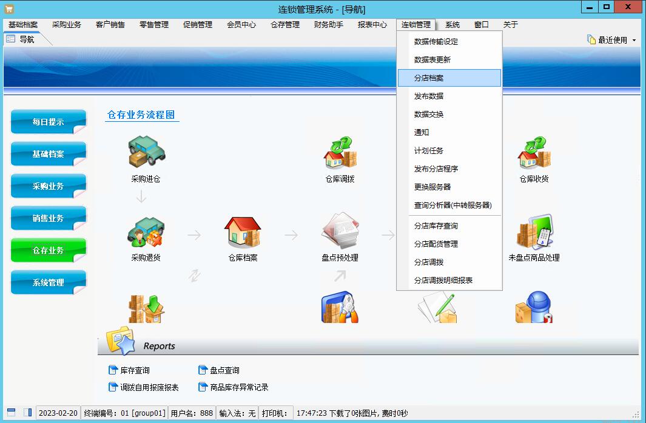The image size is (646, 423).
Task: Click the 销售业务 sidebar button
Action: [49, 218]
